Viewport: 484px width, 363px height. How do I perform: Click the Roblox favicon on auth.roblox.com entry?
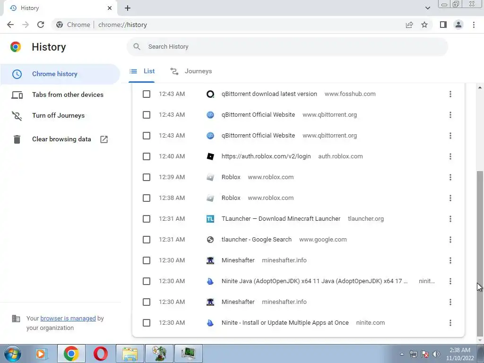(210, 156)
